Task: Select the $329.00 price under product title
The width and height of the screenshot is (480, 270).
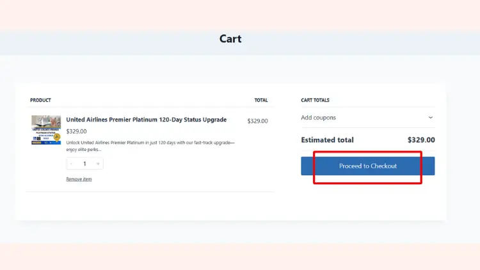Action: click(77, 131)
